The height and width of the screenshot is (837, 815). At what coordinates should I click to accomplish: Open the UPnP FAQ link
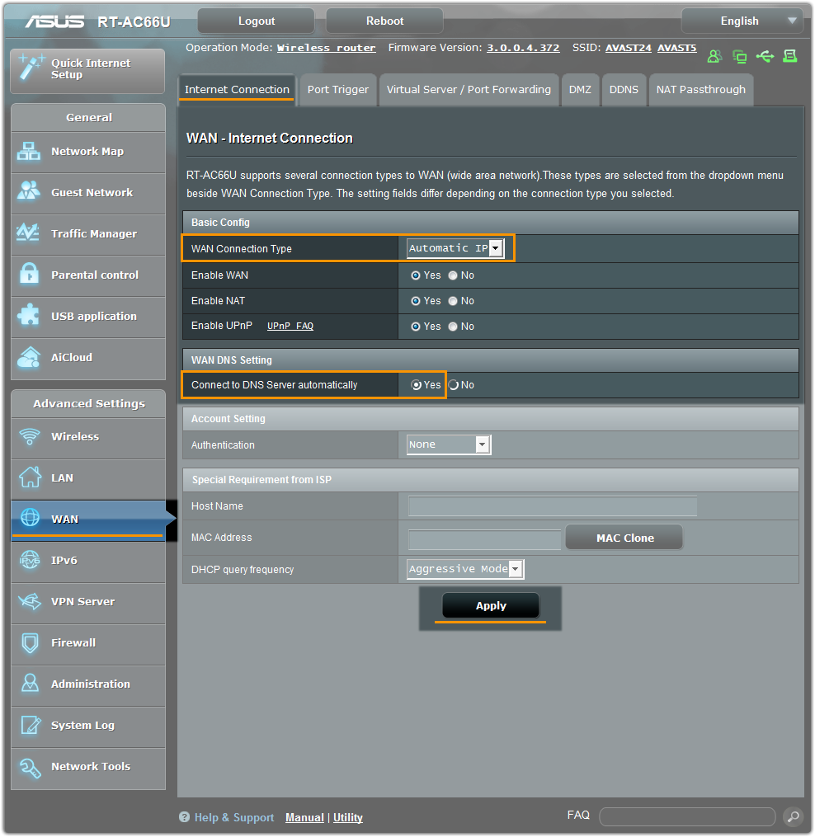coord(290,327)
